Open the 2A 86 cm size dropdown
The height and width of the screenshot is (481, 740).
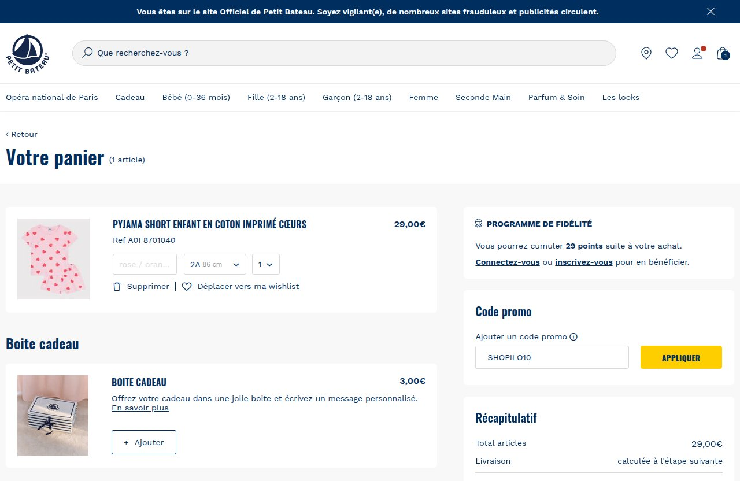(215, 264)
